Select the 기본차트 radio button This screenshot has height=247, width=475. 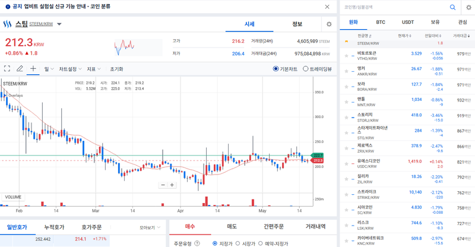pyautogui.click(x=275, y=69)
